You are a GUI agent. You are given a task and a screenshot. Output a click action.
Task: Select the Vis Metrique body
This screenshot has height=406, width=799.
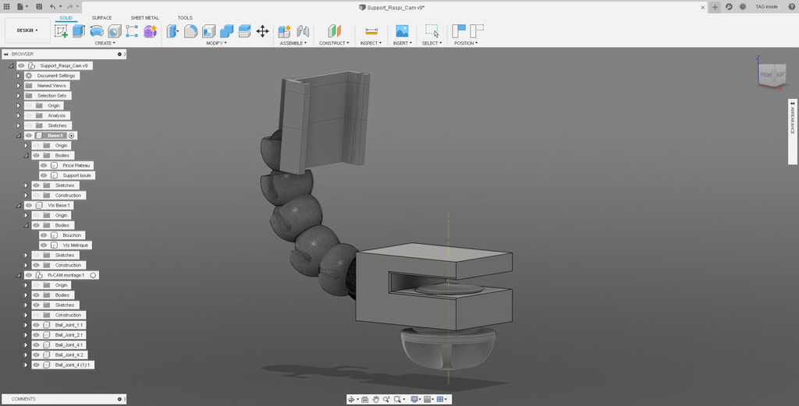click(x=75, y=245)
